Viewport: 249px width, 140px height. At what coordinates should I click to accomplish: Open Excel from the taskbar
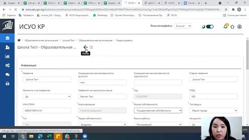pos(49,136)
